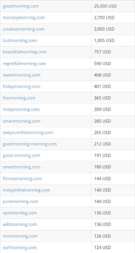135x253 pixels.
Task: Open the goodmorning.com domain link
Action: pyautogui.click(x=21, y=6)
